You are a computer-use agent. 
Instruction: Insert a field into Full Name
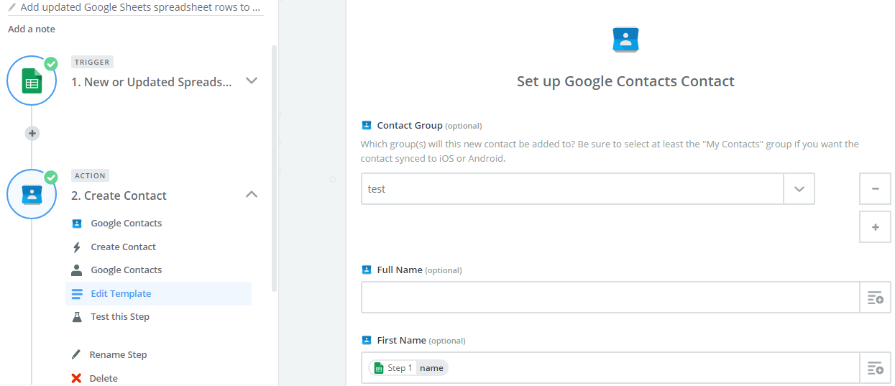click(x=875, y=298)
